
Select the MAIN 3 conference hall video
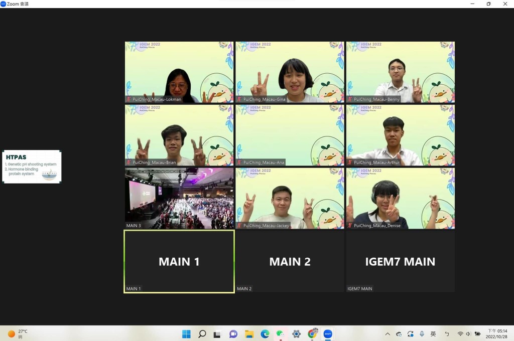pos(179,198)
